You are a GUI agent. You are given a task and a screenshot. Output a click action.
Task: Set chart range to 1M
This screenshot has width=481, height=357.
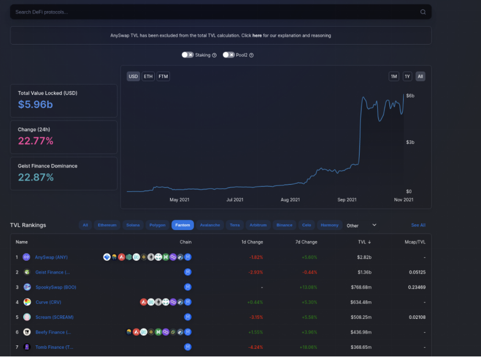pyautogui.click(x=394, y=76)
